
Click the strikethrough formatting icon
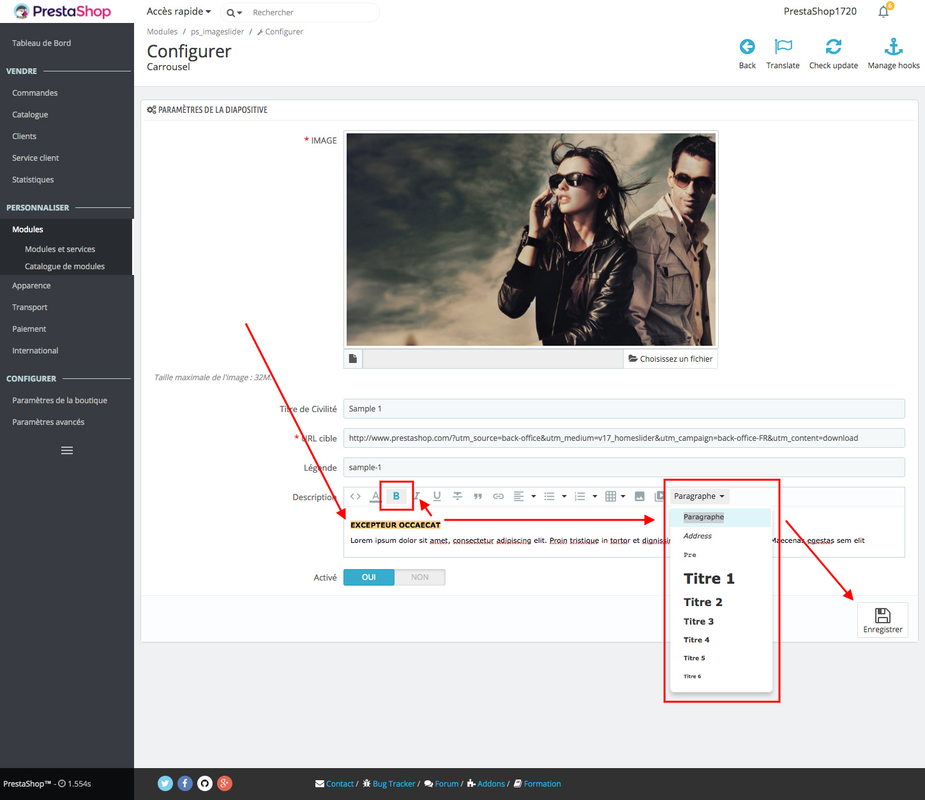coord(458,496)
